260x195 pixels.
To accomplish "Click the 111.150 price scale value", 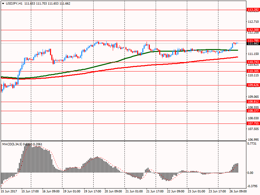I will (x=253, y=54).
